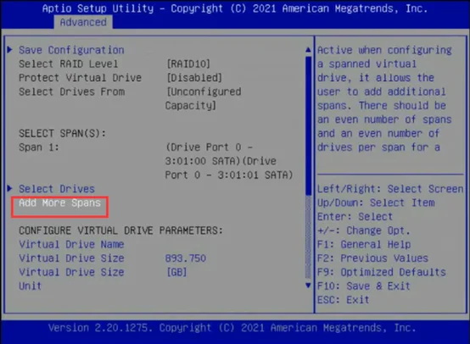470x344 pixels.
Task: Choose Add More Spans
Action: tap(59, 203)
